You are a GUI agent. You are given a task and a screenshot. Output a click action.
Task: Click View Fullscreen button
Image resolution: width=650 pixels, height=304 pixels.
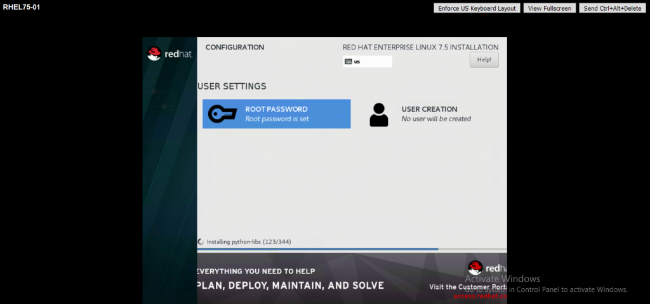[550, 8]
